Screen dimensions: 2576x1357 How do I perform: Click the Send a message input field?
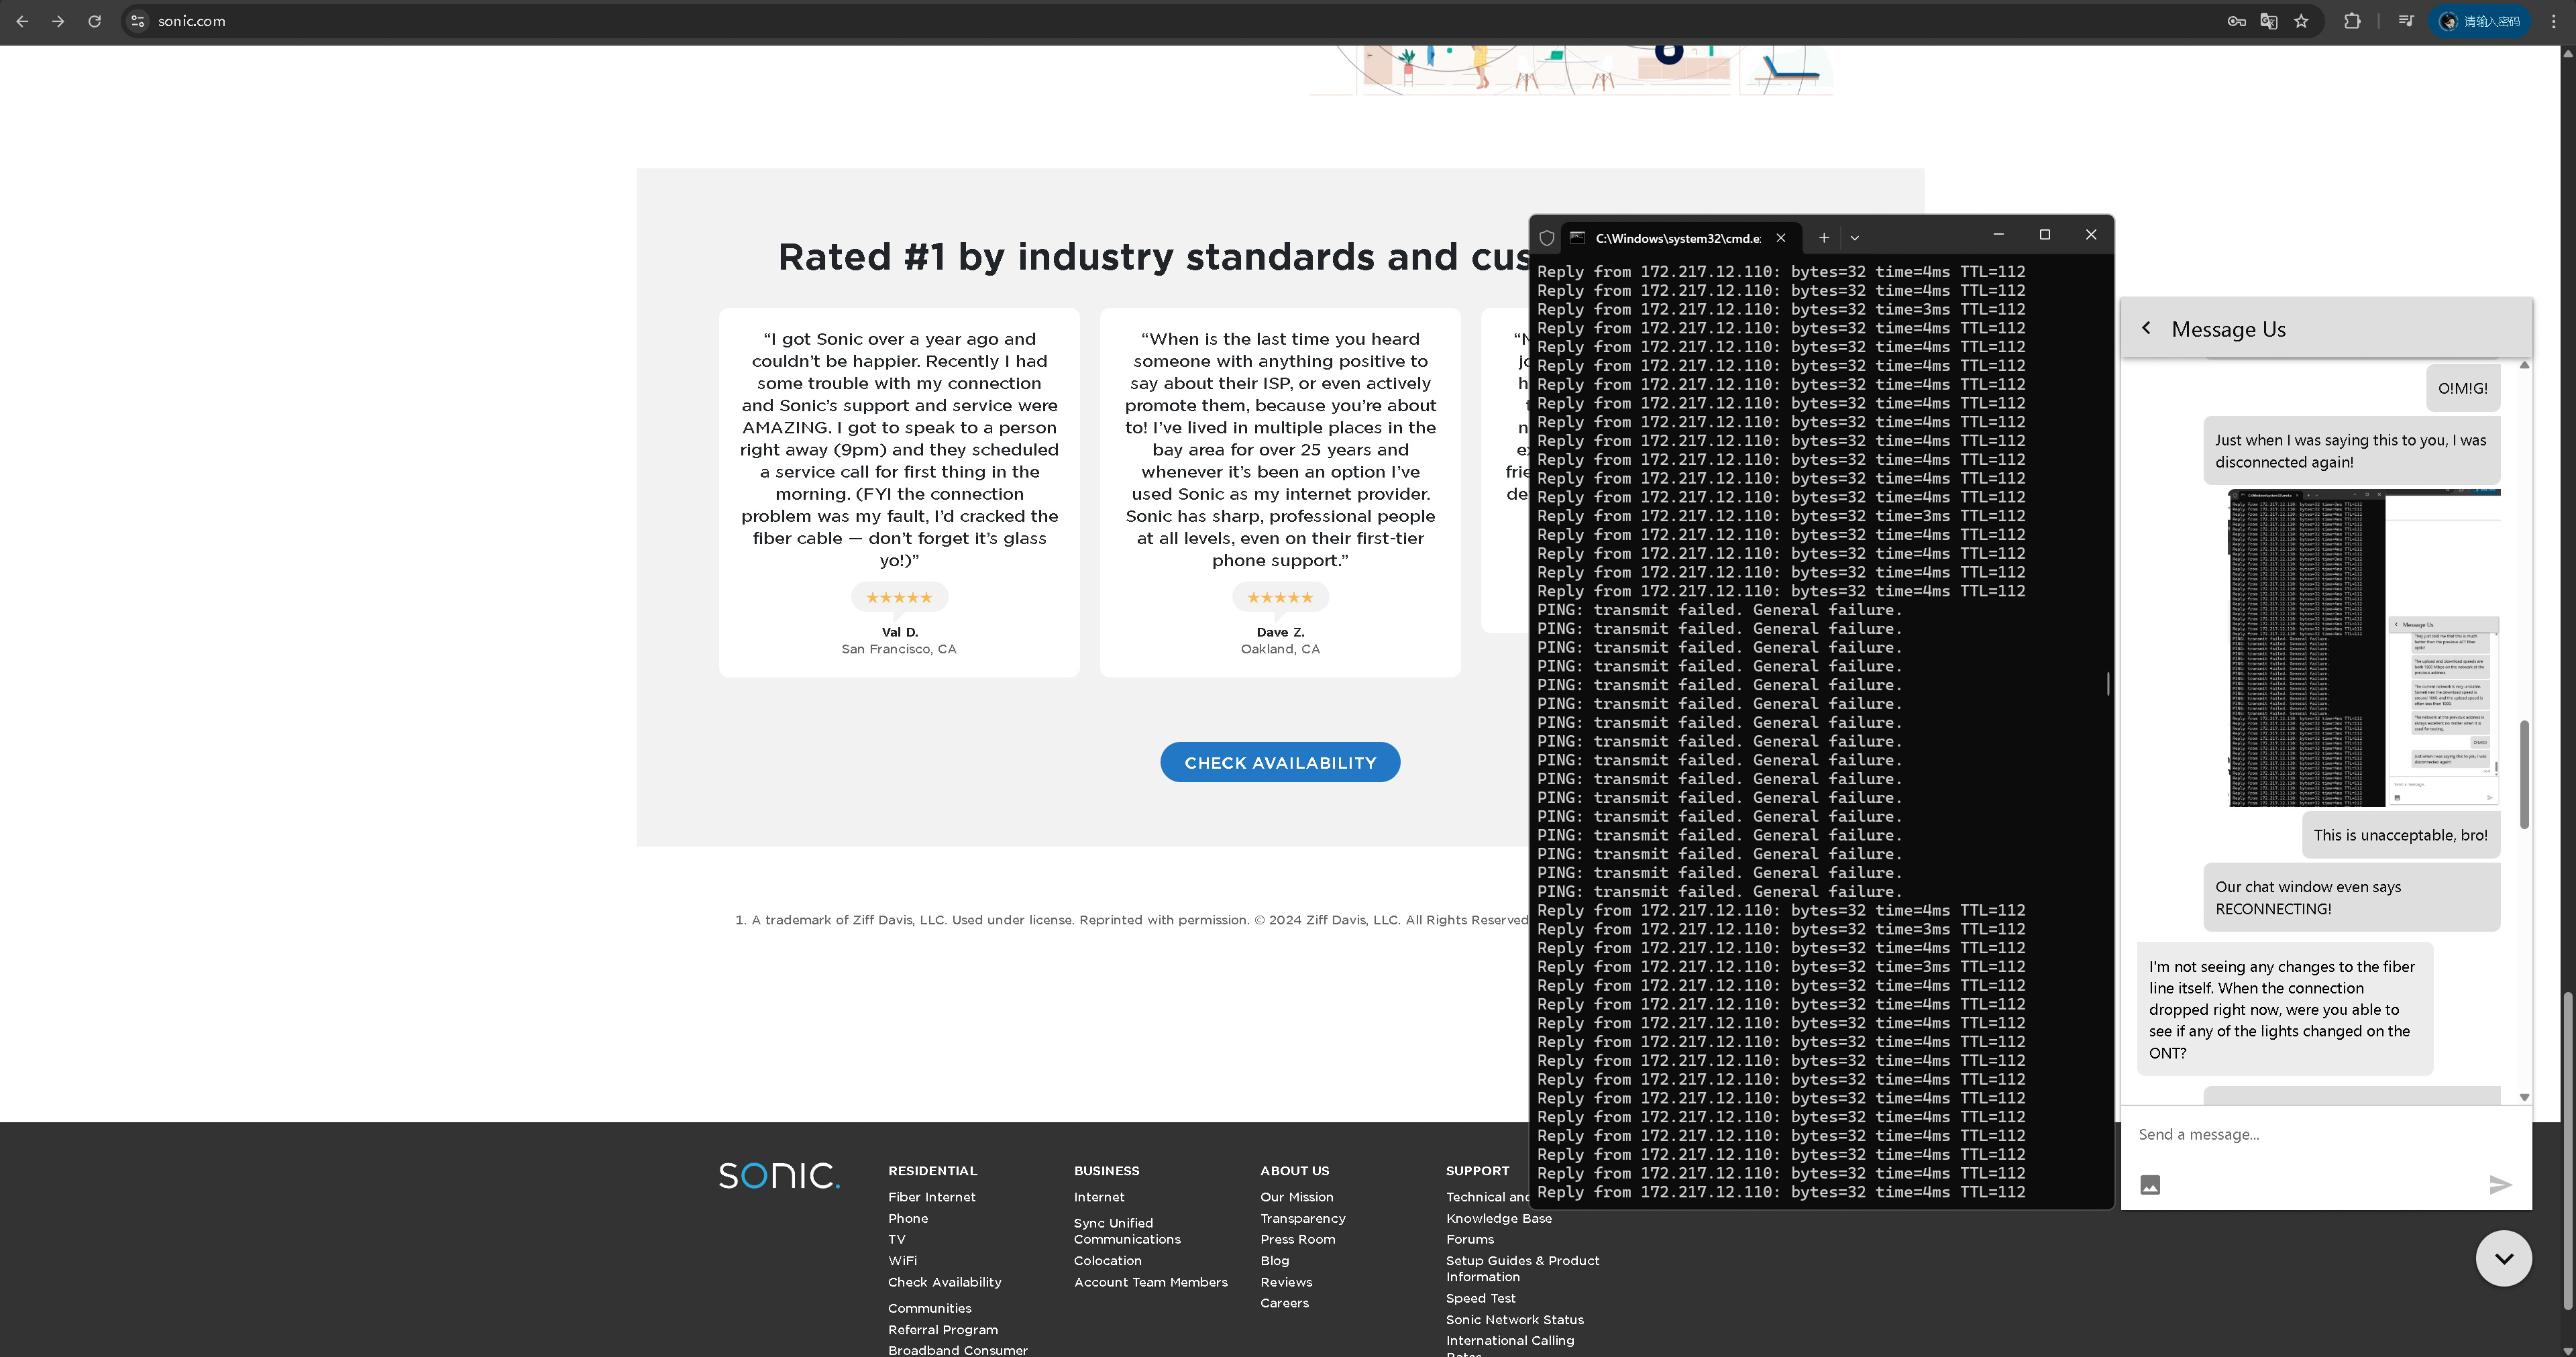2325,1134
